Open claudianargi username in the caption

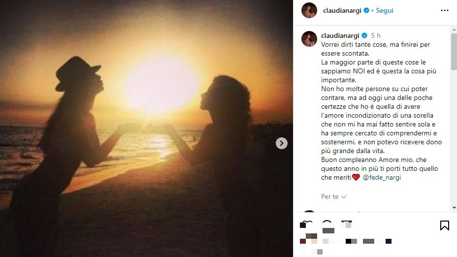coord(340,35)
